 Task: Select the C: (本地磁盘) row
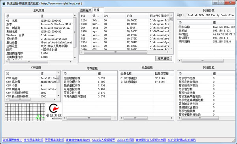click(x=147, y=78)
